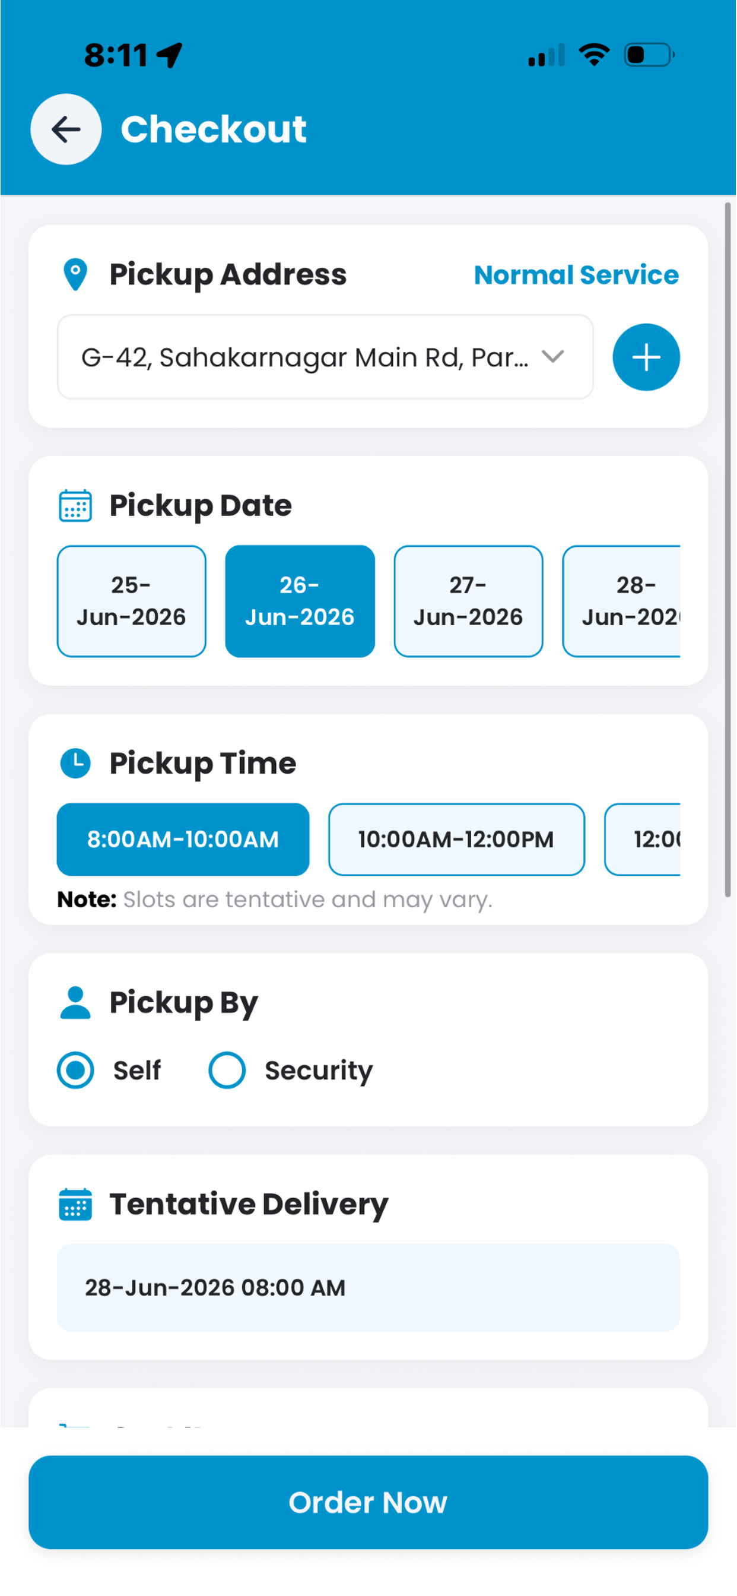Choose 25-Jun-2026 pickup date
Screen dimensions: 737x1596
(131, 601)
